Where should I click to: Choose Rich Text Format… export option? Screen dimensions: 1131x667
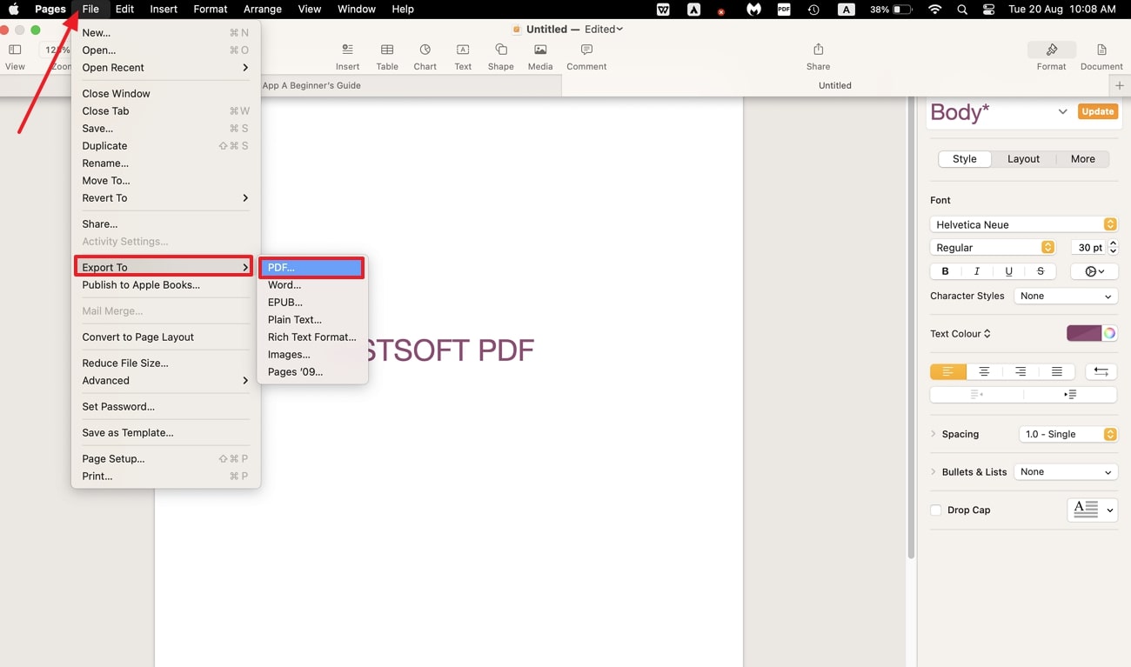pos(312,337)
